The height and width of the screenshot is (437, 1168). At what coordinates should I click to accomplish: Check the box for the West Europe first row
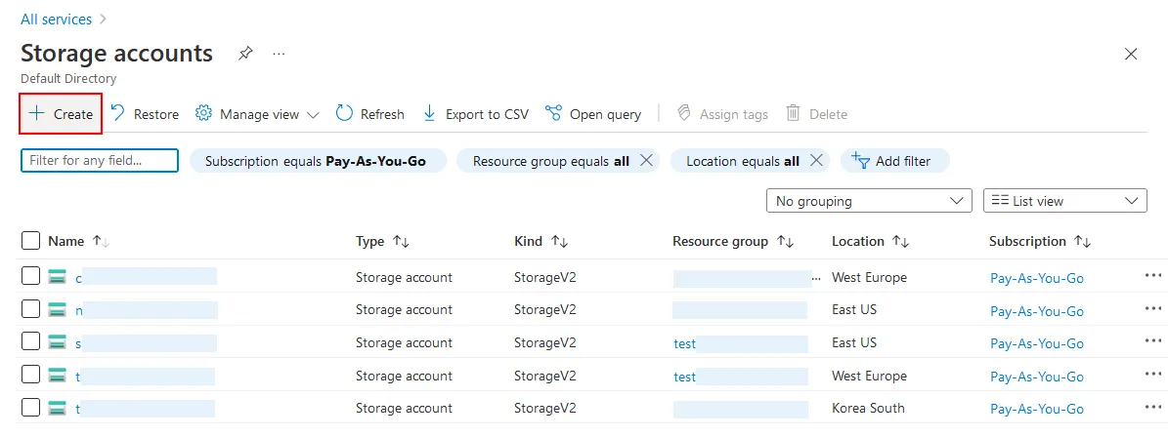[x=30, y=277]
